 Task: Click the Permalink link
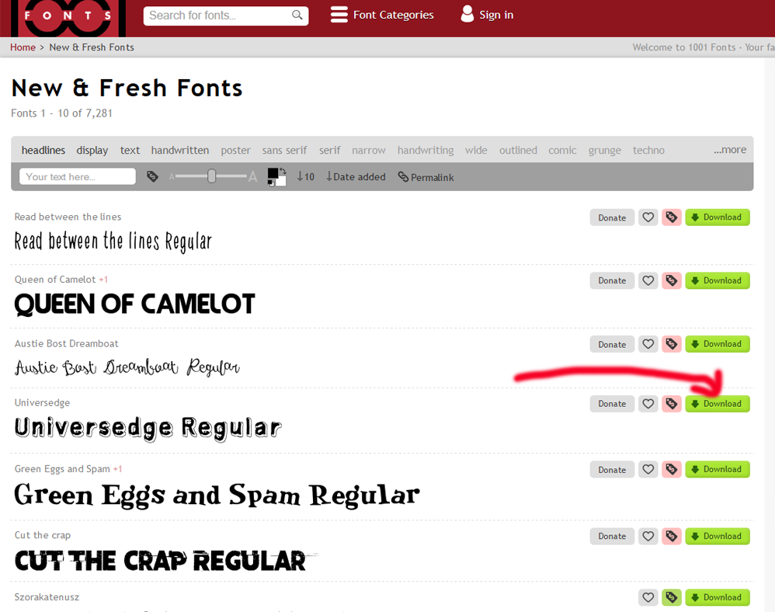(426, 177)
